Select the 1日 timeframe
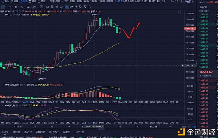The image size is (218, 138). pos(158,1)
